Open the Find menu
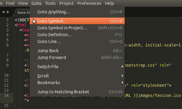Viewport: 182px width, 109px height. (x=10, y=3)
